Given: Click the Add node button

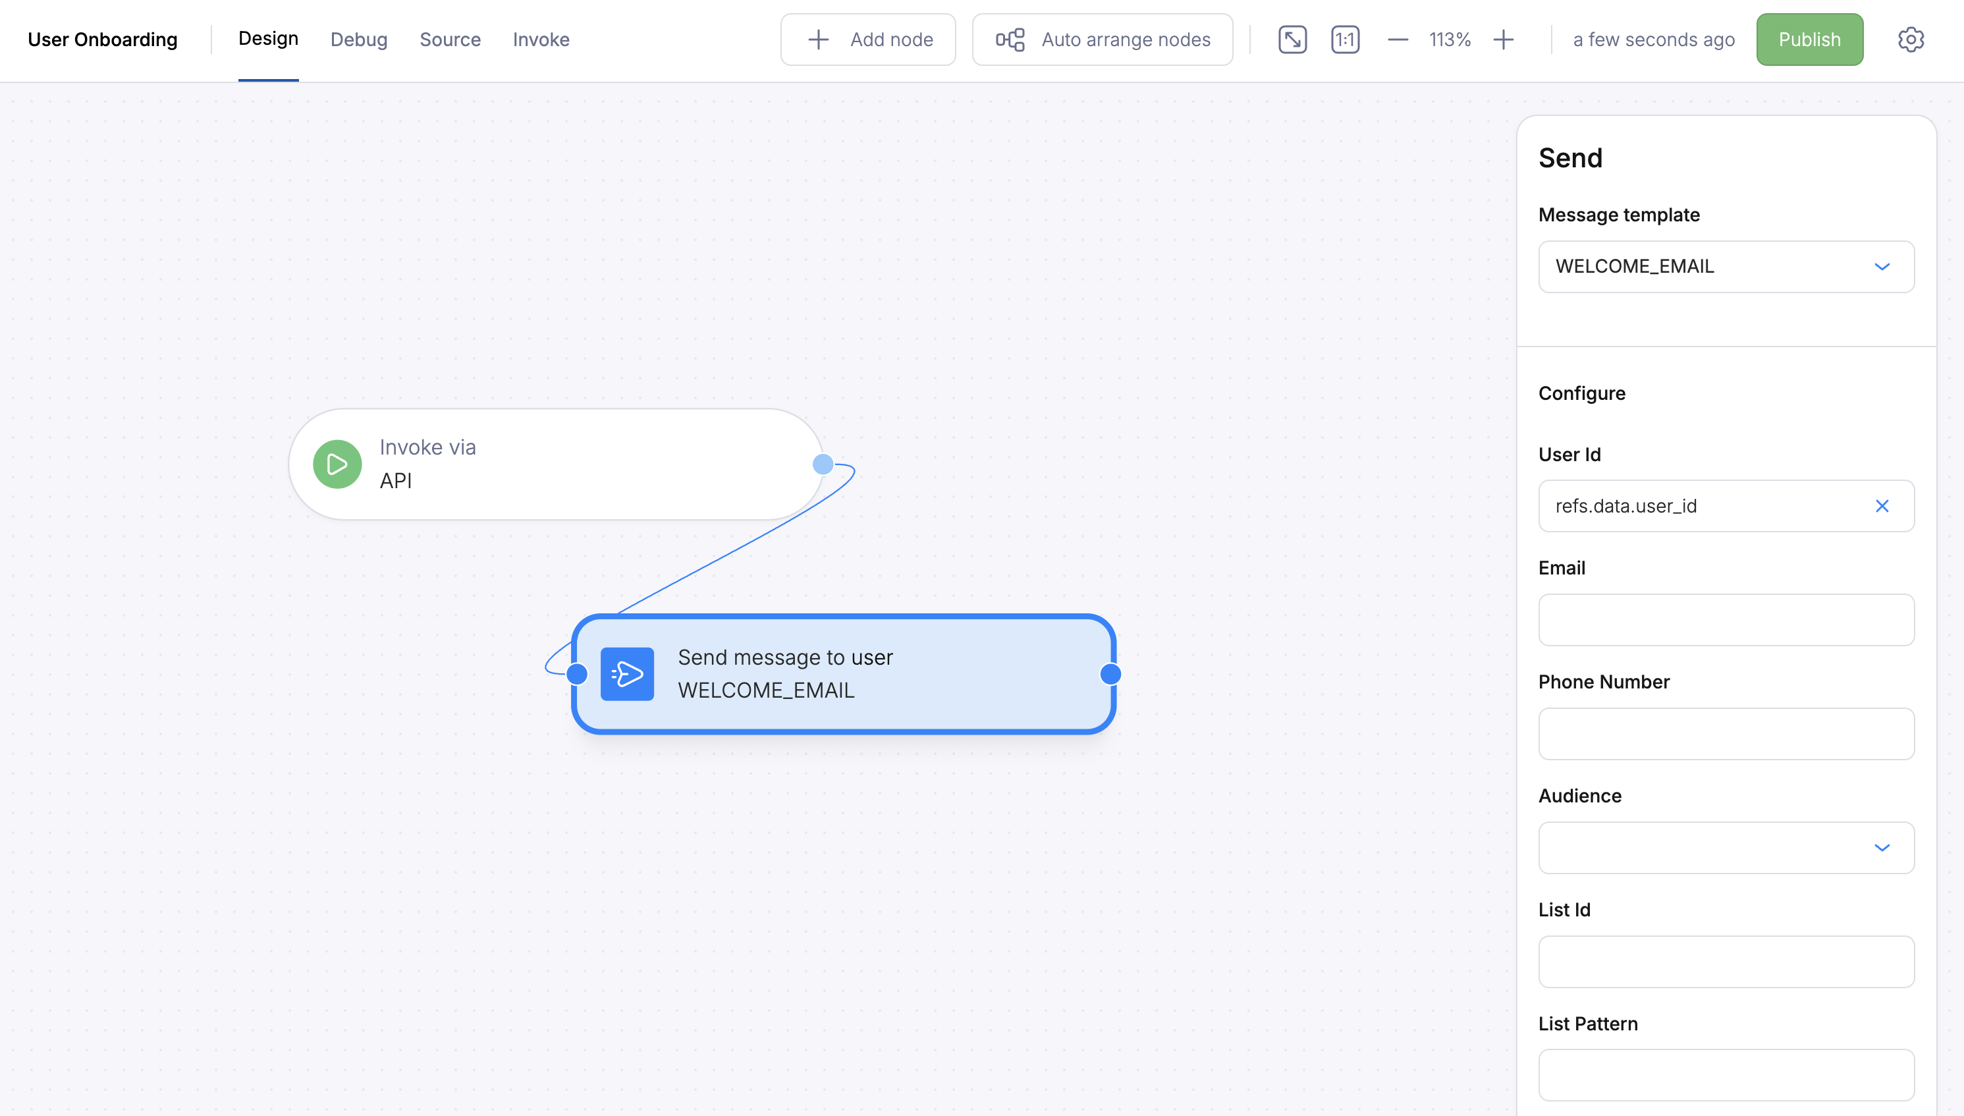Looking at the screenshot, I should (868, 39).
